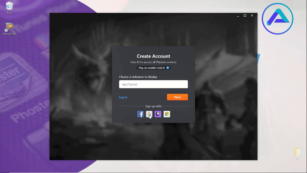The height and width of the screenshot is (173, 307).
Task: Click the Play on mobile? Link it! button
Action: tap(153, 68)
